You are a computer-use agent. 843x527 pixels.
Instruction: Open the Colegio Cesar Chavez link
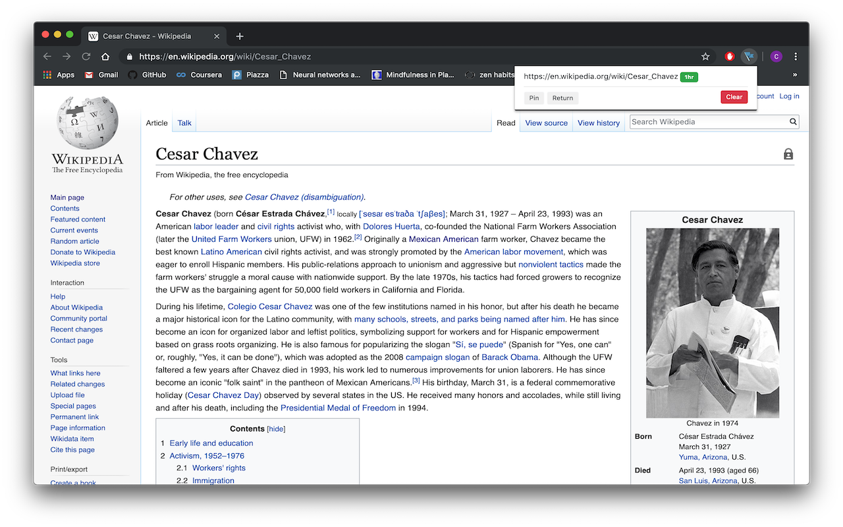coord(270,306)
